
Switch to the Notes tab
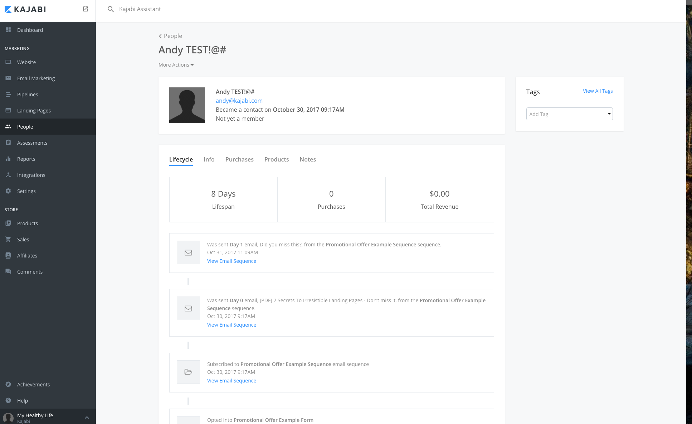[x=308, y=159]
